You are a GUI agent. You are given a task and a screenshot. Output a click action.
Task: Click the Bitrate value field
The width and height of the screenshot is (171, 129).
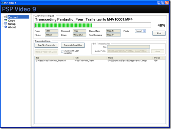(79, 35)
